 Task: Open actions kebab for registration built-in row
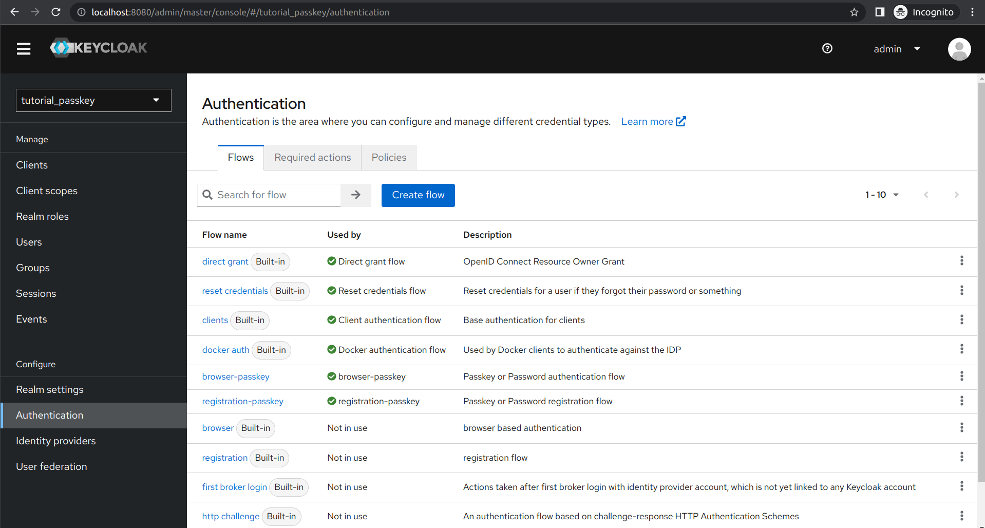point(961,457)
